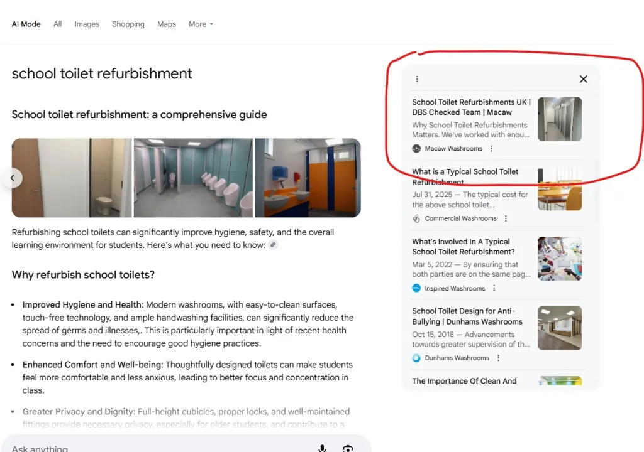Open 'School Toilet Design for Anti-Bullying' link

pyautogui.click(x=467, y=316)
